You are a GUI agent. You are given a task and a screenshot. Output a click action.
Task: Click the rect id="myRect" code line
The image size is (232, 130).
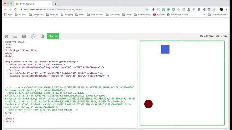tap(55, 73)
